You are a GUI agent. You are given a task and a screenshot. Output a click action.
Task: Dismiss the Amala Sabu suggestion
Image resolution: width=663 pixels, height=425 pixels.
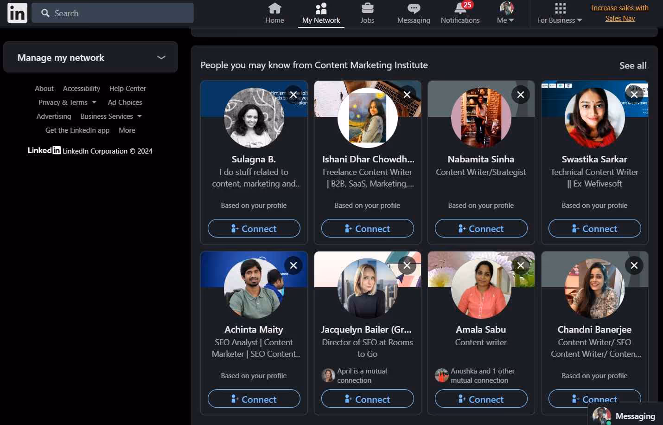point(520,265)
